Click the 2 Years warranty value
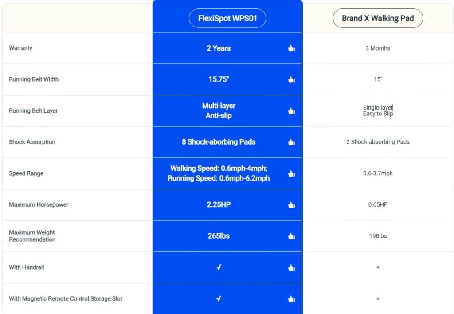 [219, 48]
